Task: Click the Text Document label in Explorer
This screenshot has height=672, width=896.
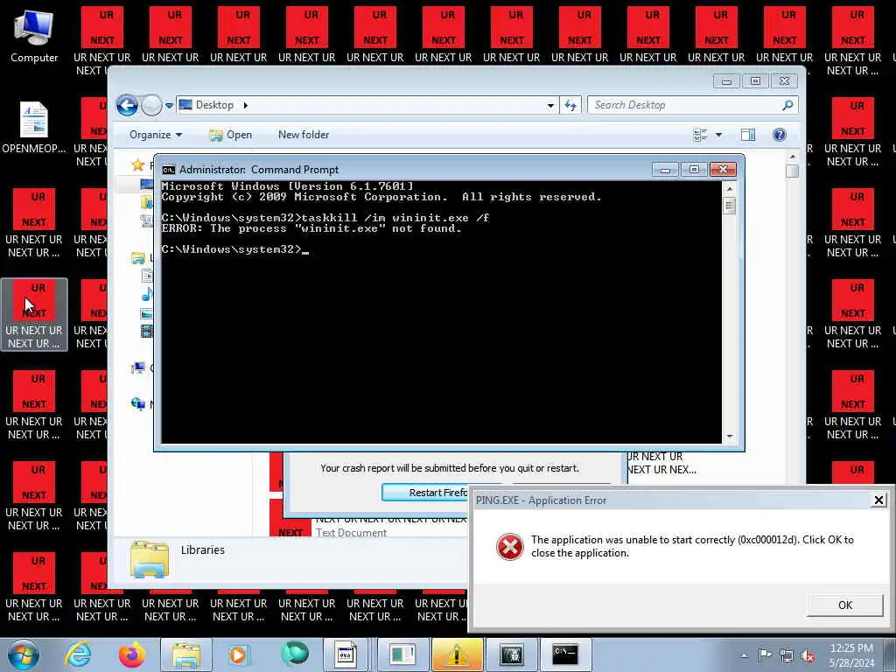Action: coord(352,533)
